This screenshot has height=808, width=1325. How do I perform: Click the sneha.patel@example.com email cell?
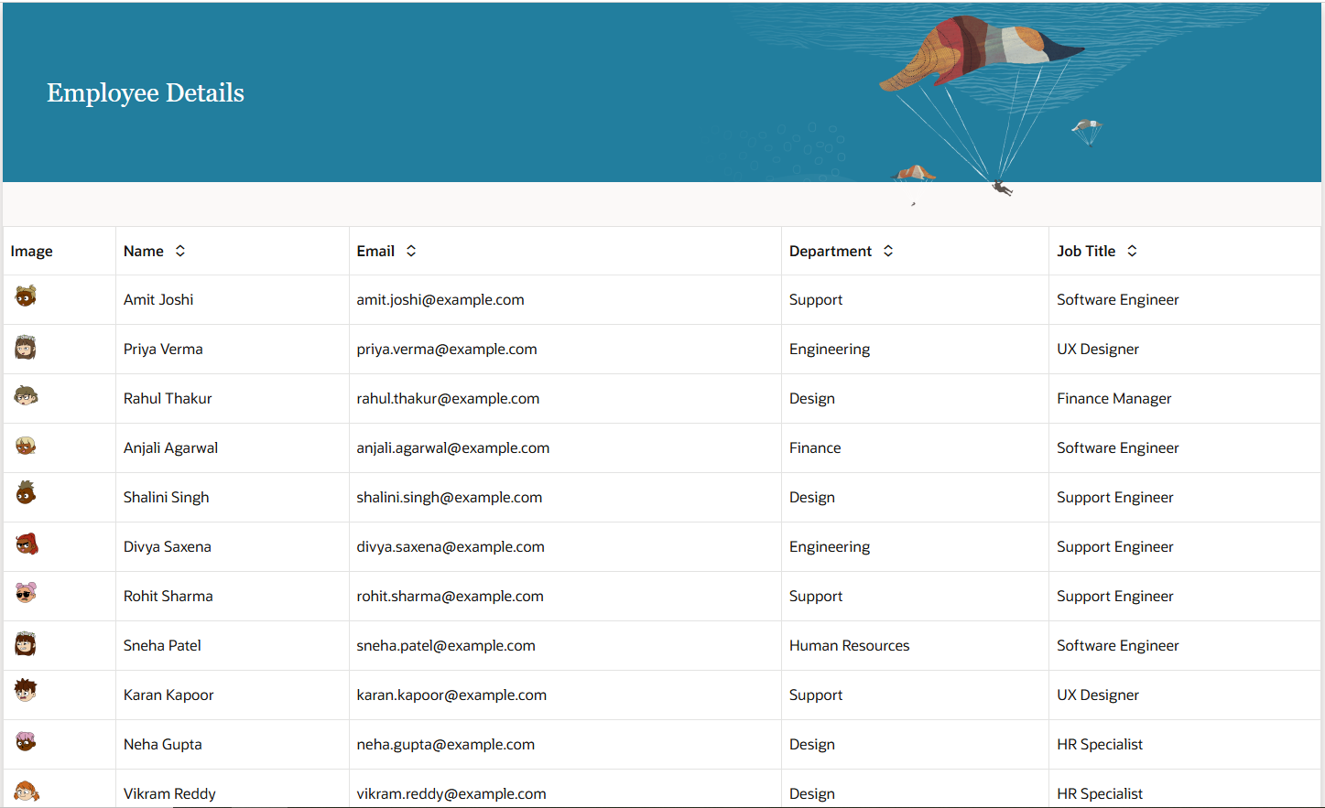click(446, 646)
